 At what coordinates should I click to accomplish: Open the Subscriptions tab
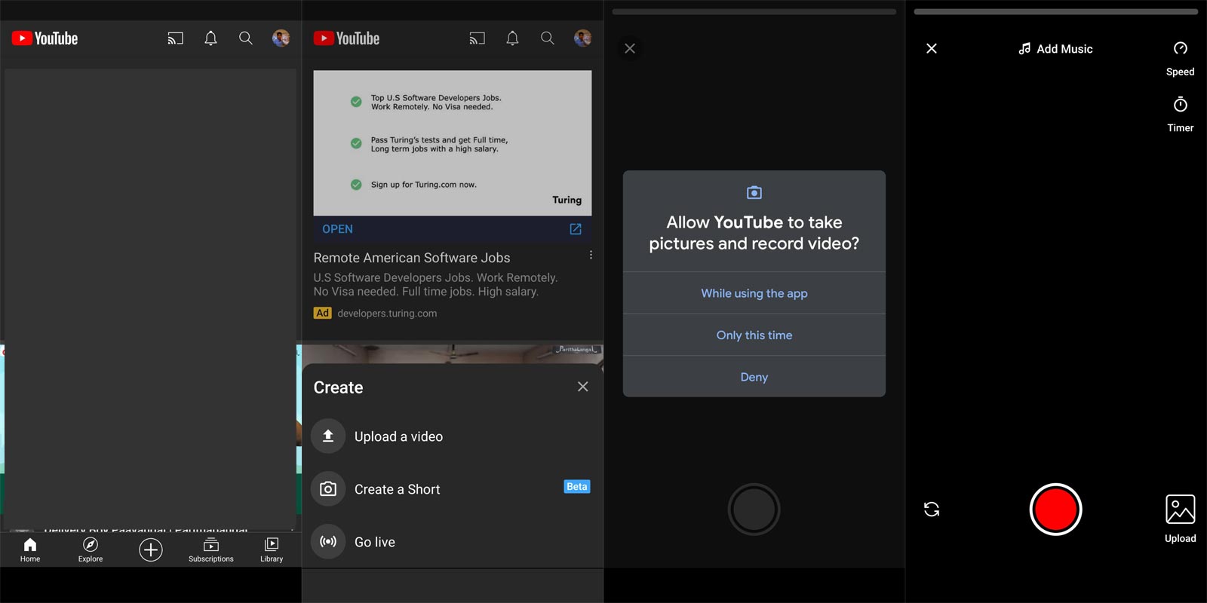(x=211, y=549)
